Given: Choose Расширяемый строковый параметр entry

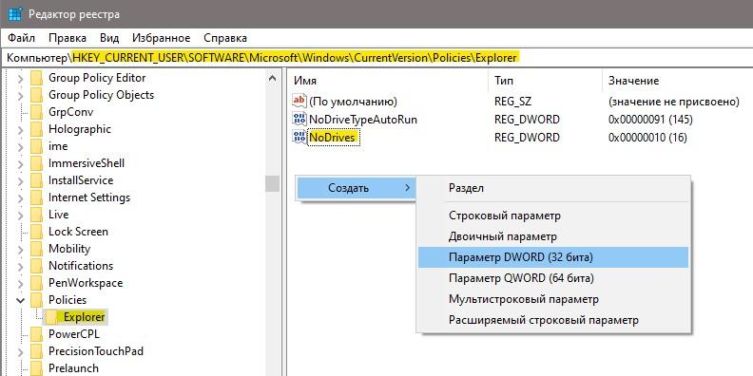Looking at the screenshot, I should point(553,320).
